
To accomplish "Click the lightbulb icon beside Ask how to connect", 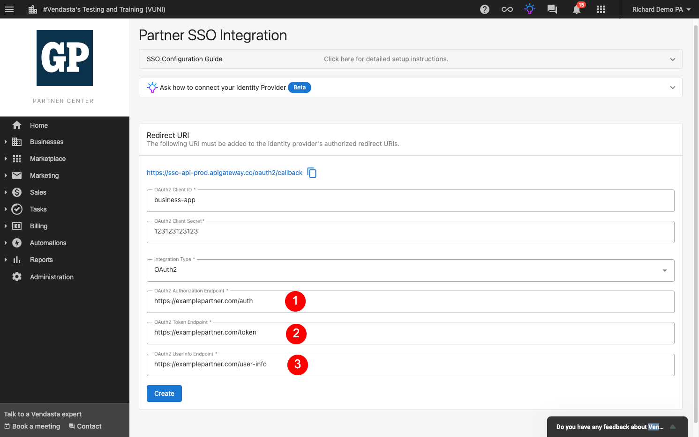I will tap(152, 87).
